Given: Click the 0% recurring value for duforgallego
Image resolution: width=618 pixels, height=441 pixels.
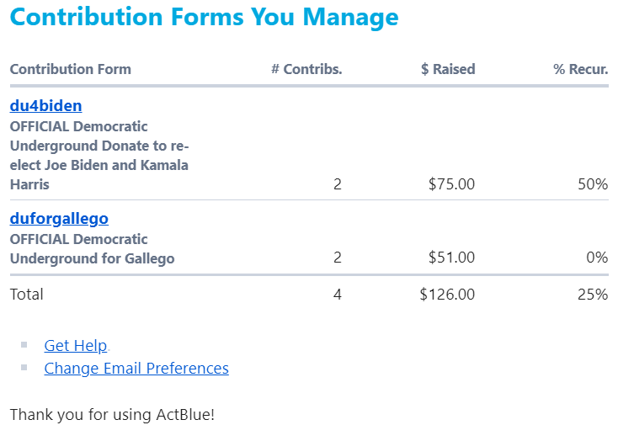Looking at the screenshot, I should point(597,258).
